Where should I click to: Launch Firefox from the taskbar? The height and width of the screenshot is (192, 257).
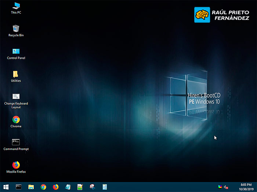point(56,187)
